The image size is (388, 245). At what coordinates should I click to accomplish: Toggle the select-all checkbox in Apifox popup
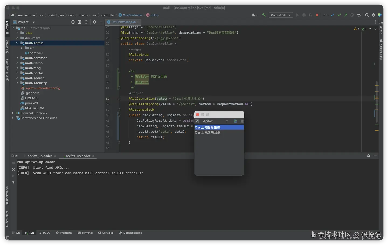(197, 121)
